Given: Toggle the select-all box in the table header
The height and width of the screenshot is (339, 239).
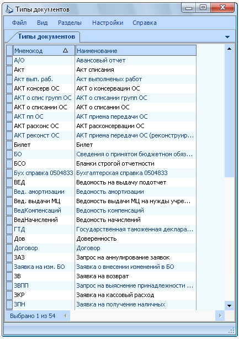Looking at the screenshot, I should tap(9, 51).
